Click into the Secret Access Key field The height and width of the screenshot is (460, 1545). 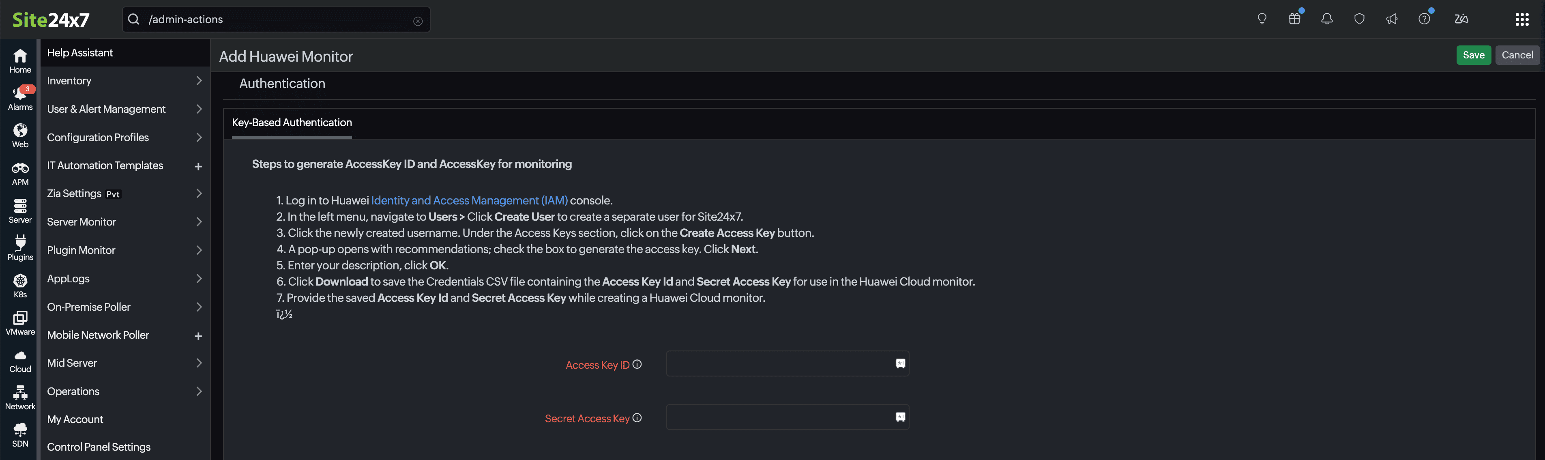point(780,417)
